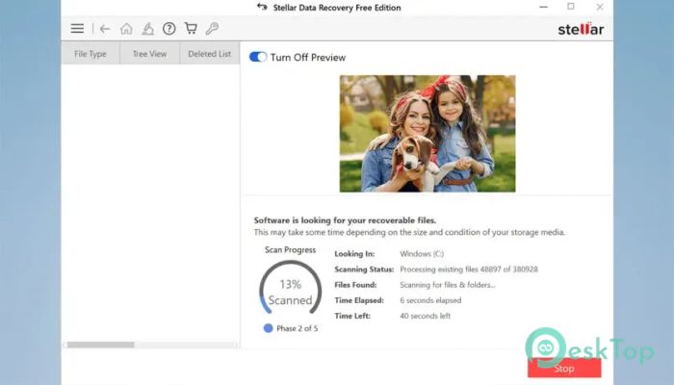Toggle the Turn Off Preview switch
This screenshot has width=674, height=385.
tap(258, 57)
